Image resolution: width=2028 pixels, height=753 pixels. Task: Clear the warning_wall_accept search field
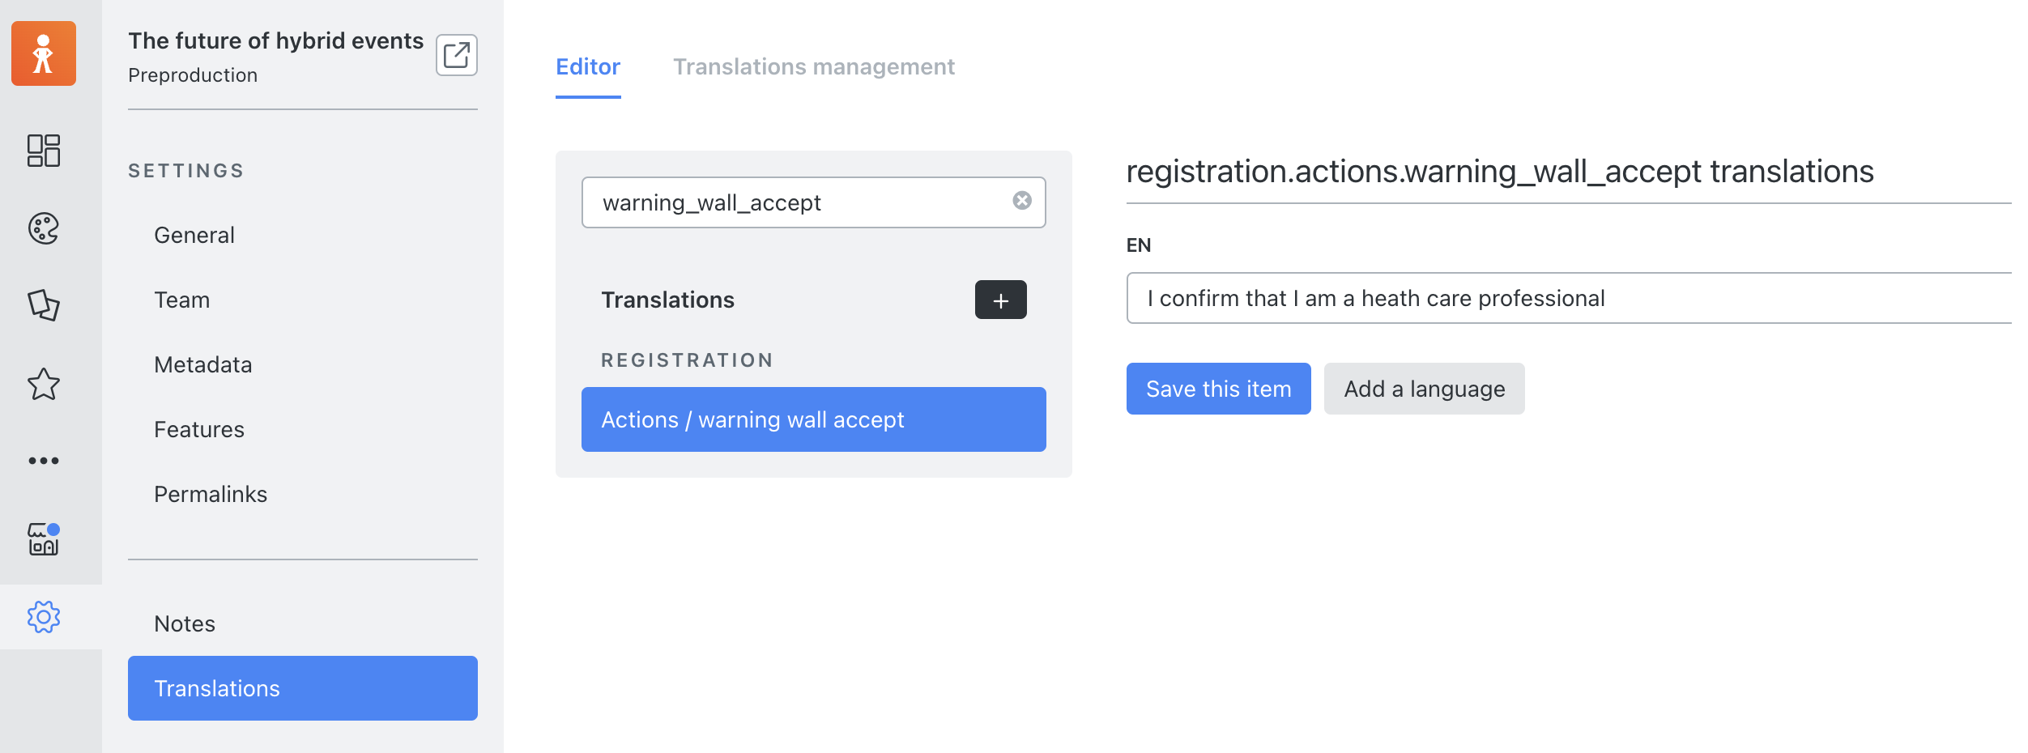point(1022,201)
